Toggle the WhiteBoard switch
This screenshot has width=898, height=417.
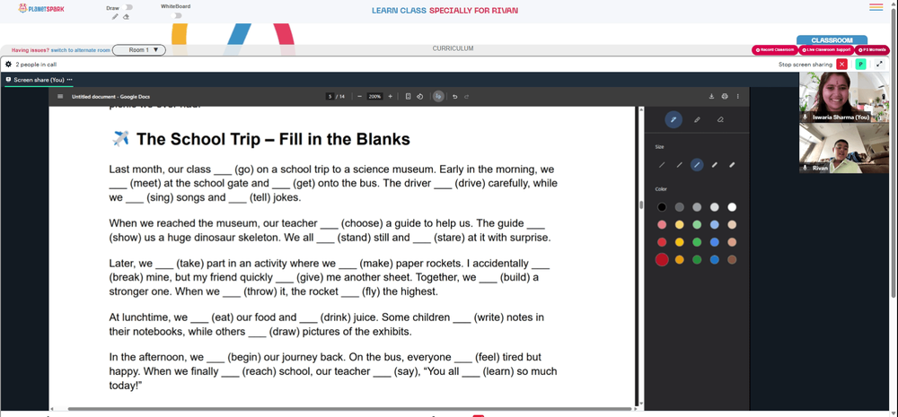[176, 15]
